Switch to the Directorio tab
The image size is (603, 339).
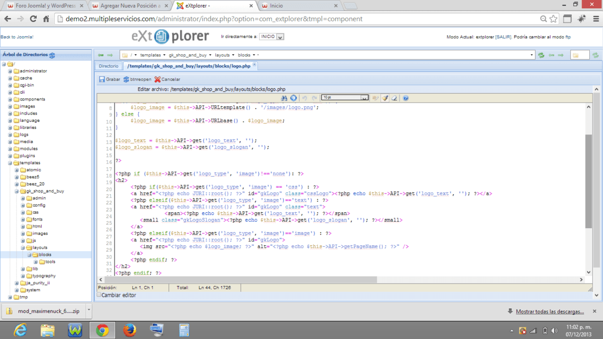[x=109, y=66]
